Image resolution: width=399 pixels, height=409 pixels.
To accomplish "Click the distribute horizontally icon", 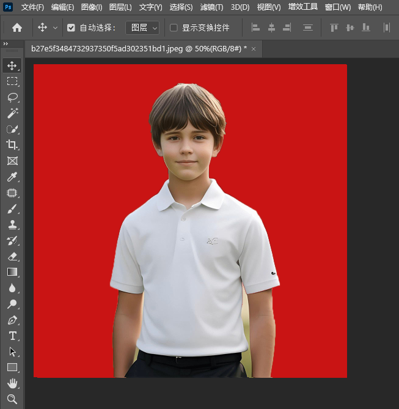I will pos(387,28).
